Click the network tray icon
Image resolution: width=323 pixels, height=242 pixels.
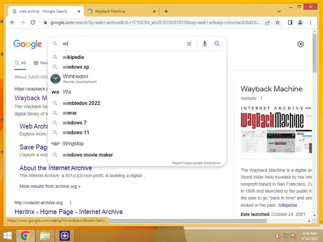pyautogui.click(x=286, y=236)
